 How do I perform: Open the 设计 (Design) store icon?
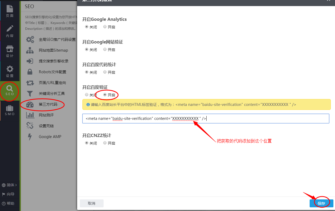(x=10, y=49)
